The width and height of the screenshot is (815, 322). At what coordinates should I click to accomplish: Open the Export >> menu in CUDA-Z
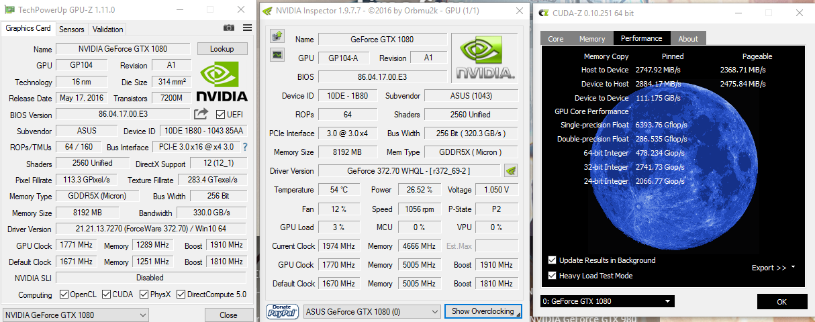773,268
